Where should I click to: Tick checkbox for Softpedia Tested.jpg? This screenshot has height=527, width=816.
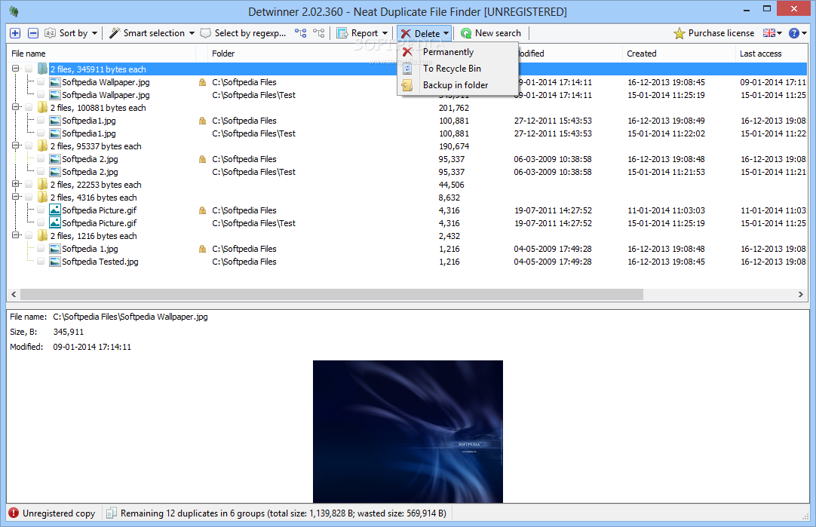(x=41, y=262)
